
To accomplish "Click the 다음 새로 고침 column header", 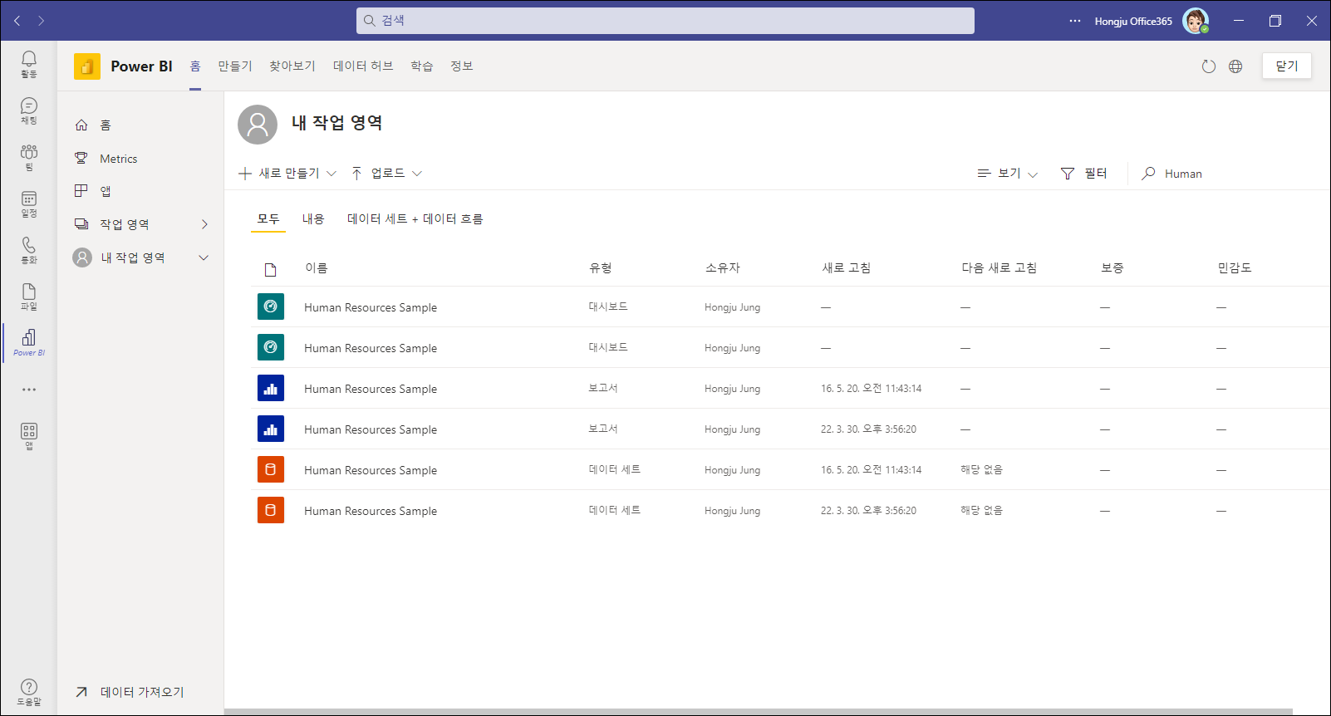I will tap(999, 267).
